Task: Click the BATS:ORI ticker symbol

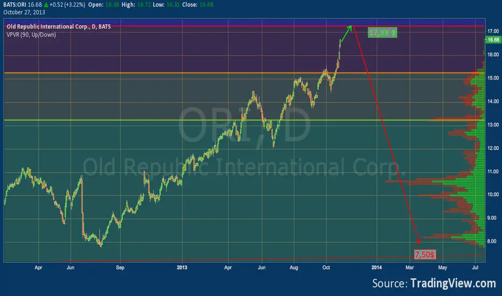Action: pyautogui.click(x=15, y=5)
